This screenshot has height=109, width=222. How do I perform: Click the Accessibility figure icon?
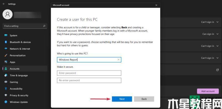coord(6,89)
